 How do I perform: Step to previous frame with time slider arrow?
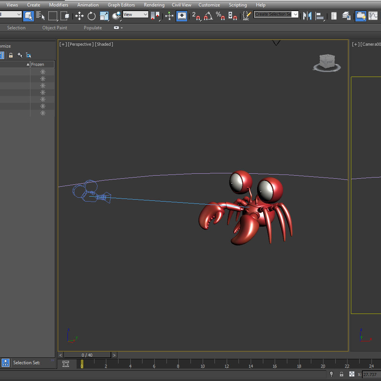point(61,355)
